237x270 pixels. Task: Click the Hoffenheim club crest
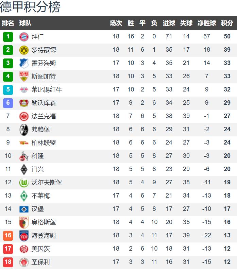click(x=24, y=63)
